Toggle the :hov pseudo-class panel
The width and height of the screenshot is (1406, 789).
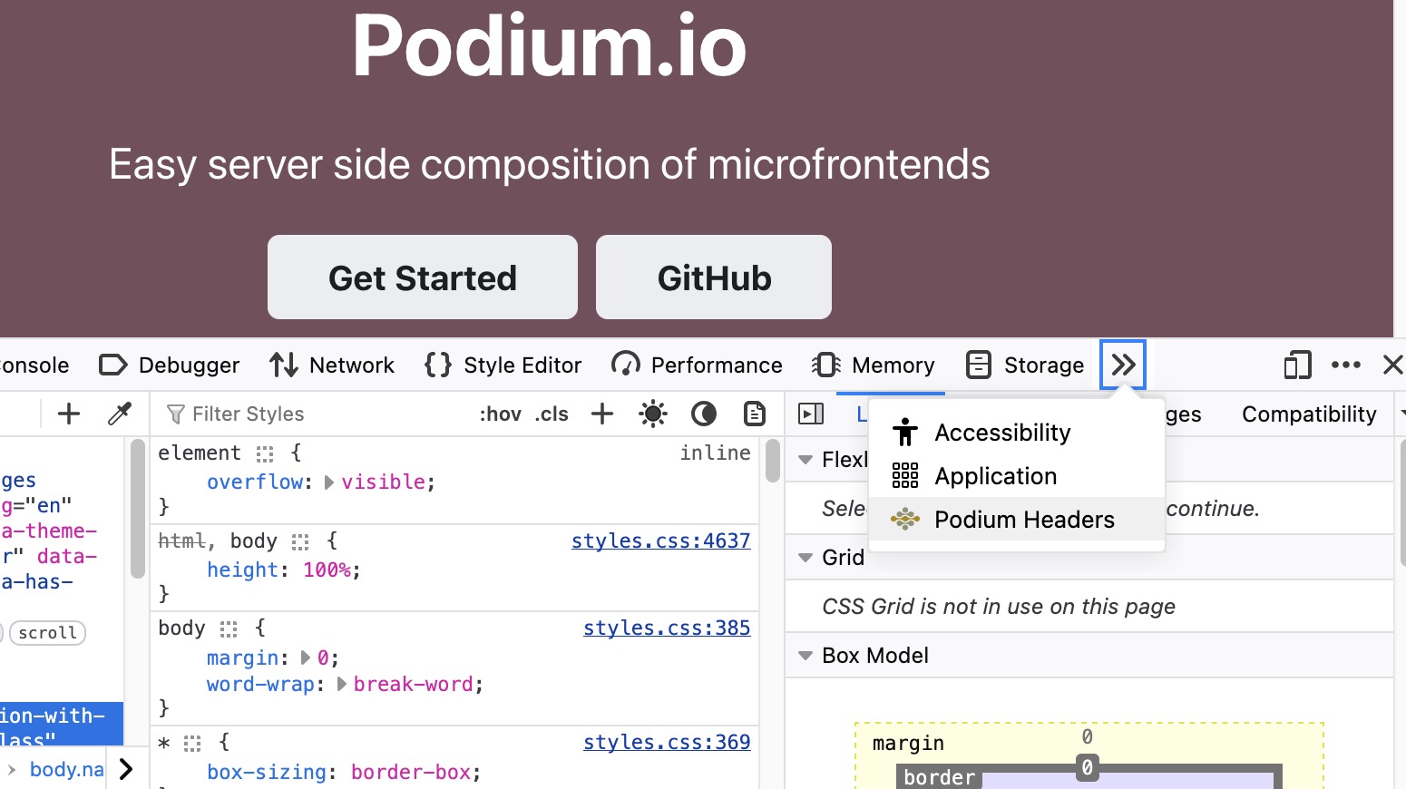point(500,414)
